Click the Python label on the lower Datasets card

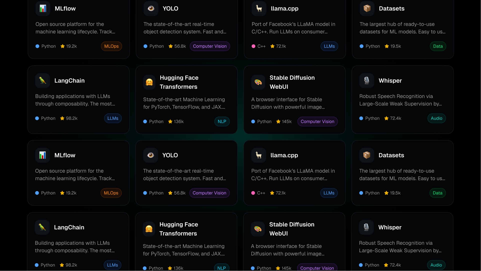pyautogui.click(x=369, y=193)
